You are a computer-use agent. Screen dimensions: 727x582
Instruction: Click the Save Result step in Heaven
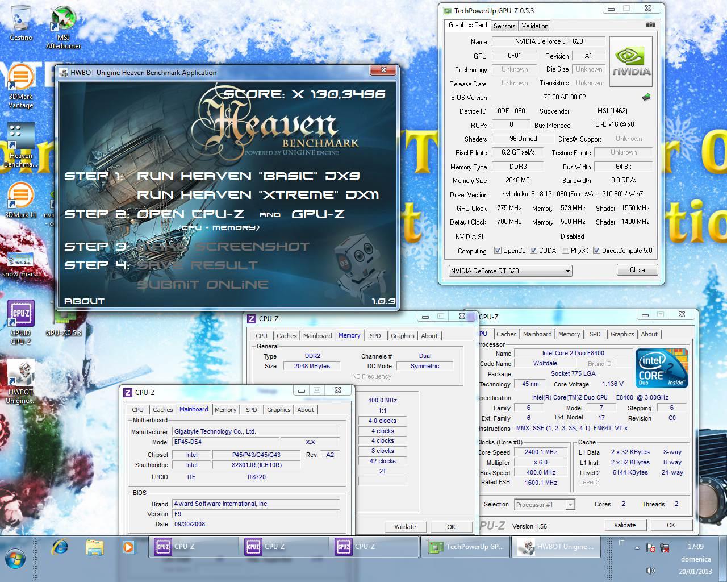pyautogui.click(x=197, y=265)
